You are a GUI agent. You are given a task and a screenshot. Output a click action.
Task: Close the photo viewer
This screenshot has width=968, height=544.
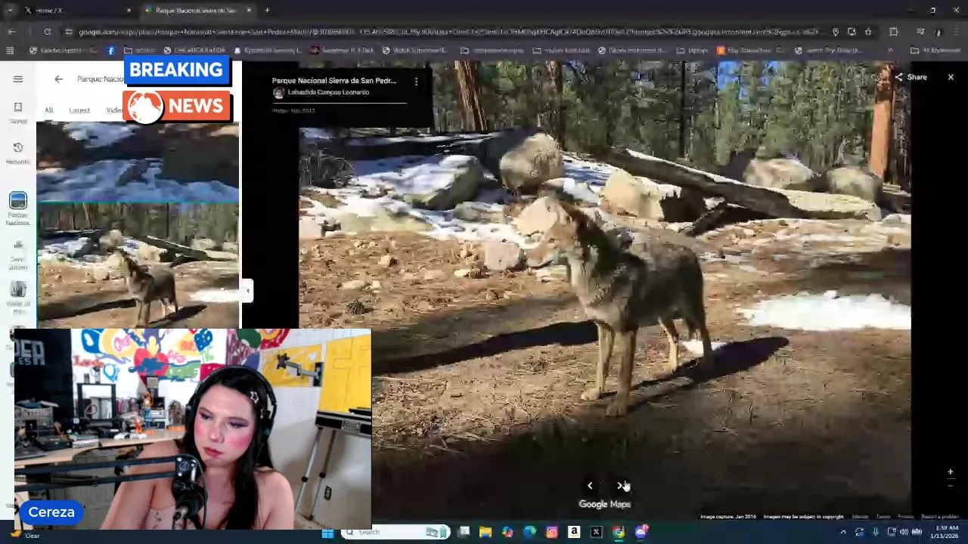[951, 77]
